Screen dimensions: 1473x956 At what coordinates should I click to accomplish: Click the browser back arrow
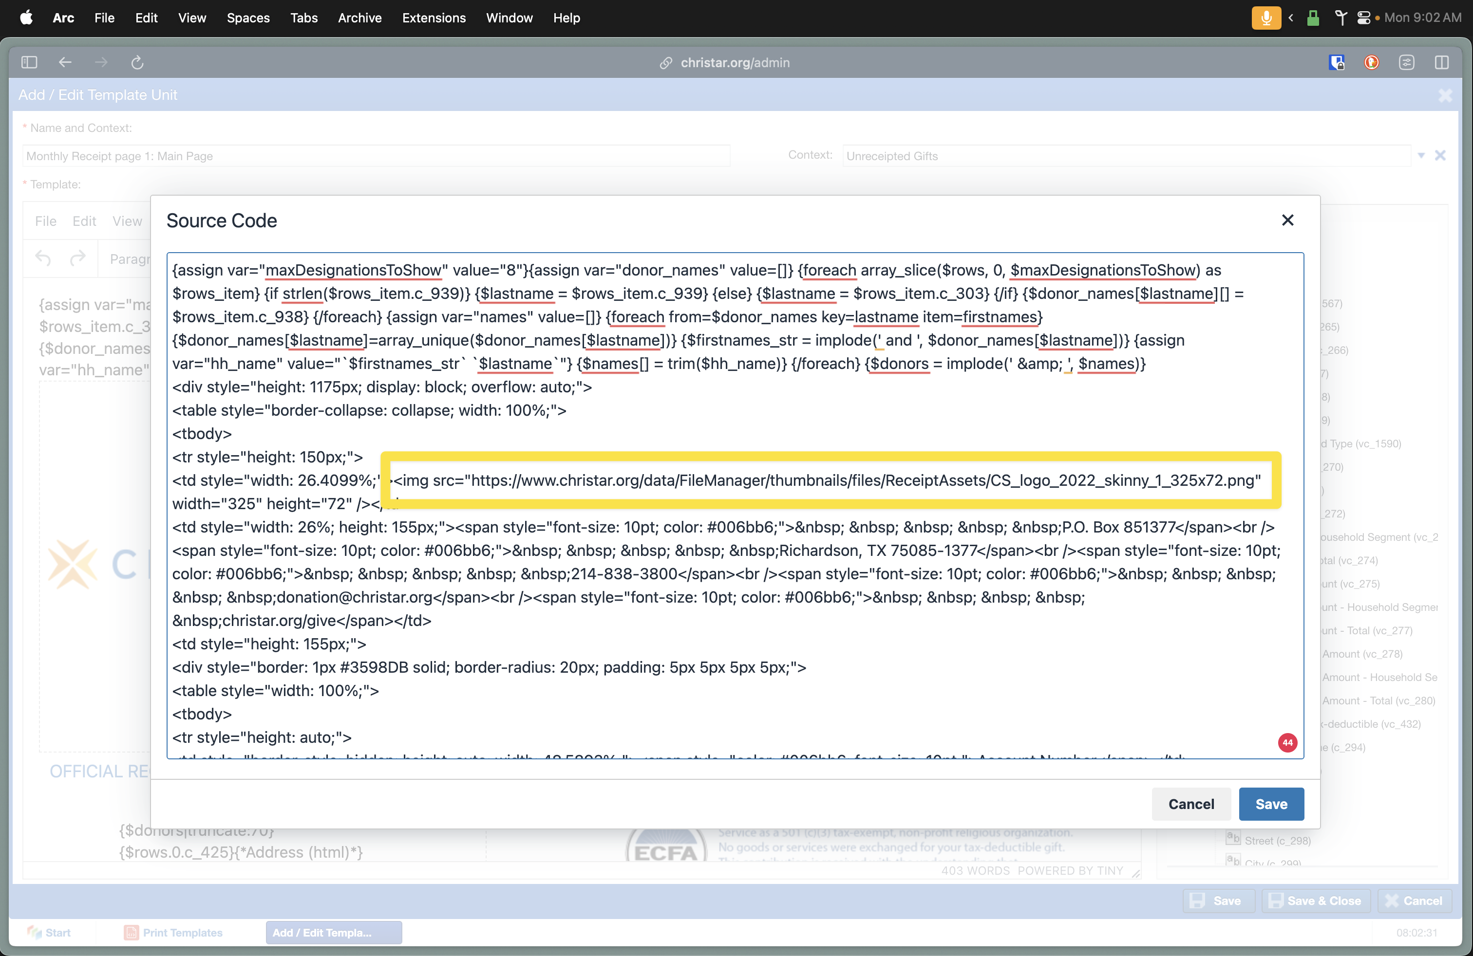65,62
